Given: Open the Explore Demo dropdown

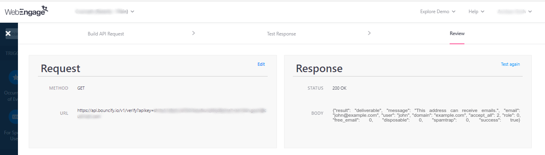Looking at the screenshot, I should coord(438,12).
